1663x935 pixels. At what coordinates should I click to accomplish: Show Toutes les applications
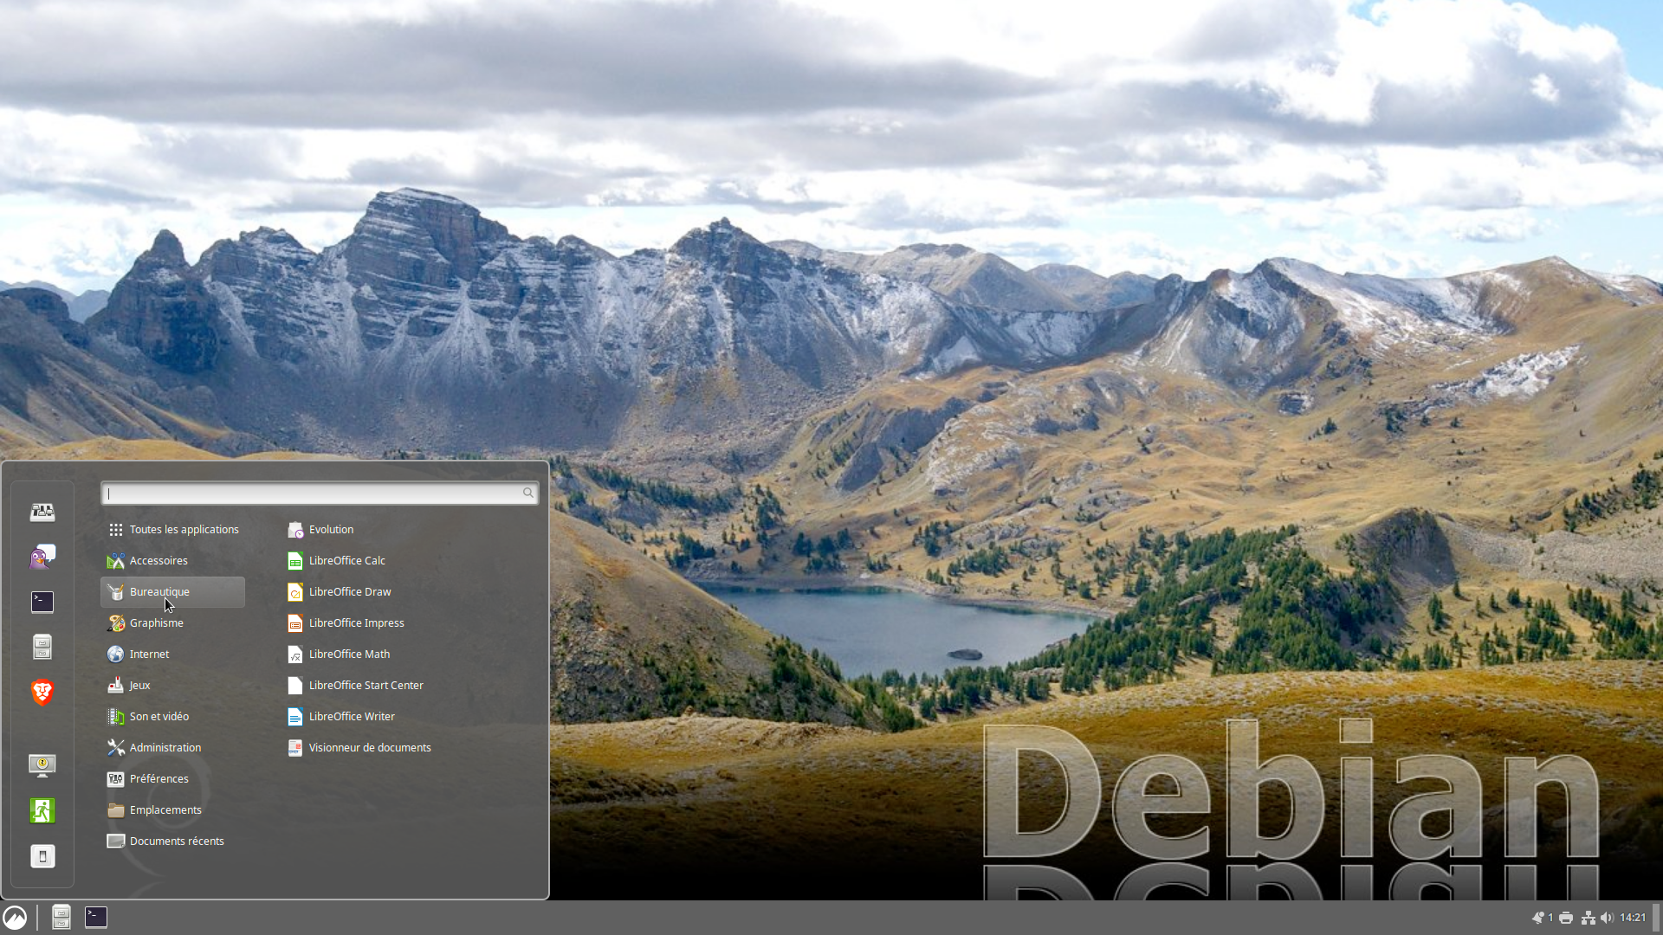coord(184,530)
